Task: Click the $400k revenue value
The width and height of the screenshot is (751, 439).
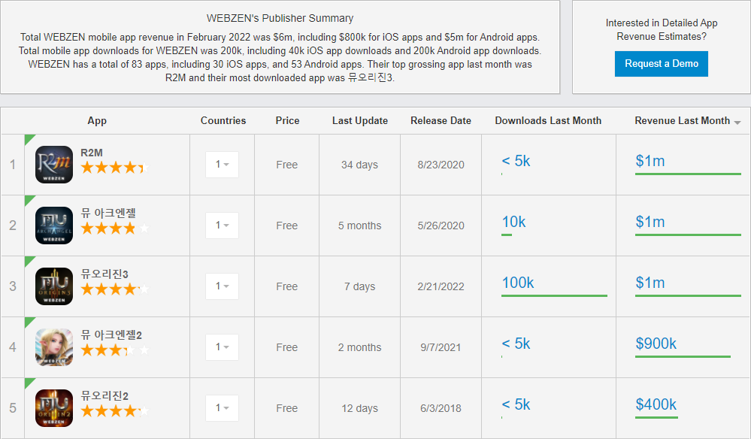Action: coord(656,404)
